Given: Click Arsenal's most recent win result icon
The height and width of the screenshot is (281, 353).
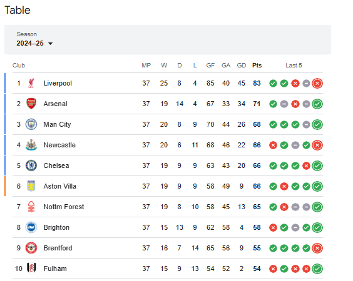Looking at the screenshot, I should tap(317, 104).
